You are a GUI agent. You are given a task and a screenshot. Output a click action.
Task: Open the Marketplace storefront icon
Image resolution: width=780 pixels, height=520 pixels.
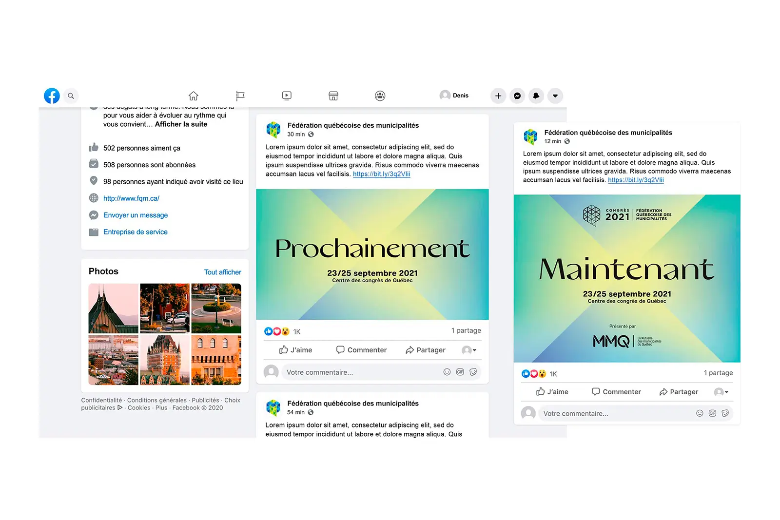click(333, 96)
